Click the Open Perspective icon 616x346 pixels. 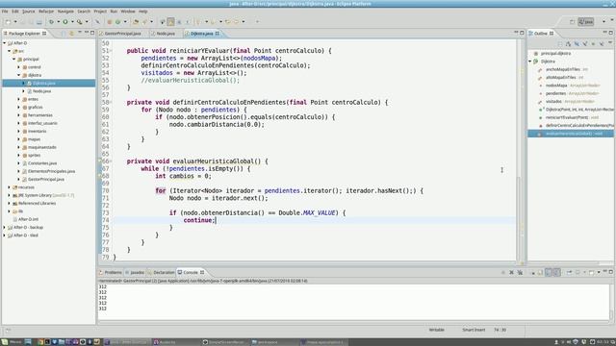click(x=572, y=22)
